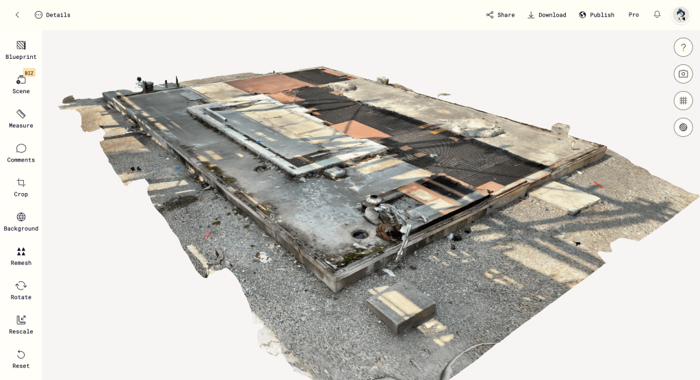700x380 pixels.
Task: Open the Scene panel
Action: 21,84
